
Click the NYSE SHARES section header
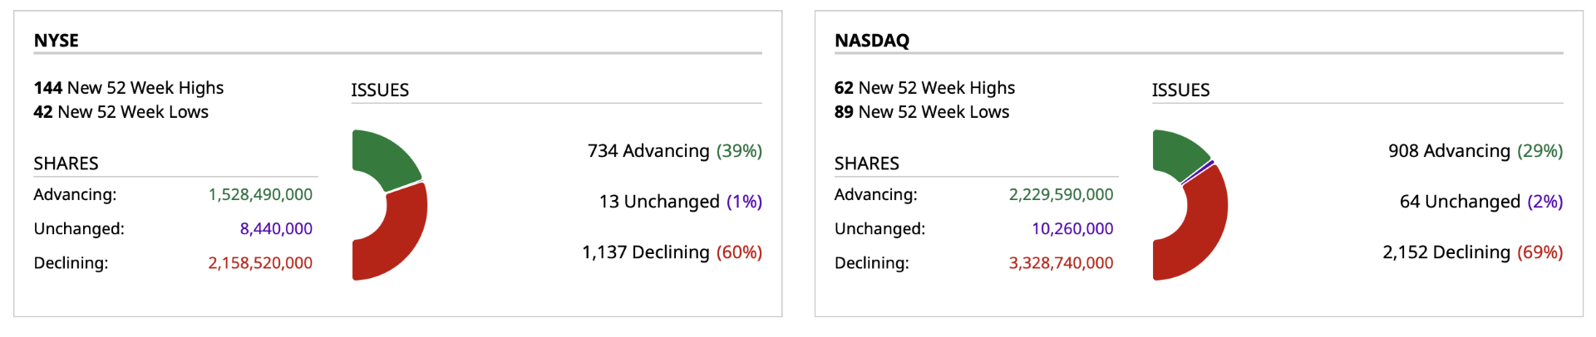tap(66, 163)
